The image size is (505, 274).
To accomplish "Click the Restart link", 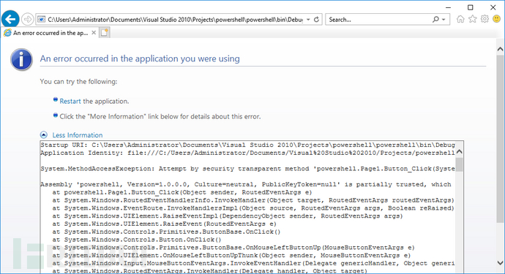I will point(70,102).
